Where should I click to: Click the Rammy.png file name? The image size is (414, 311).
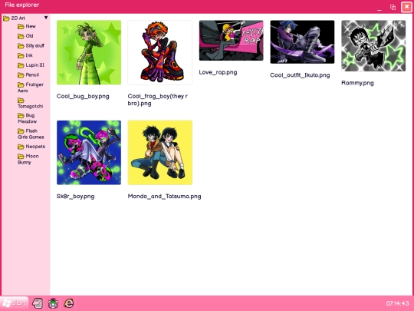point(357,83)
